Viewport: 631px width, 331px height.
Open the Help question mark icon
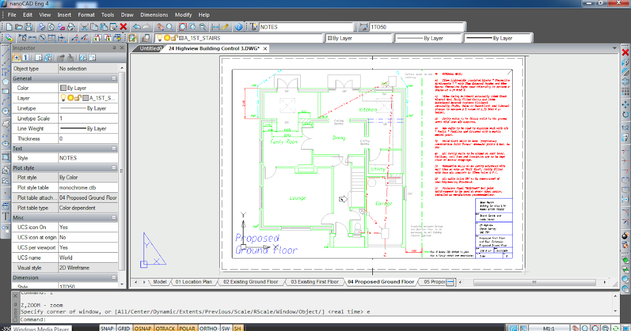239,27
